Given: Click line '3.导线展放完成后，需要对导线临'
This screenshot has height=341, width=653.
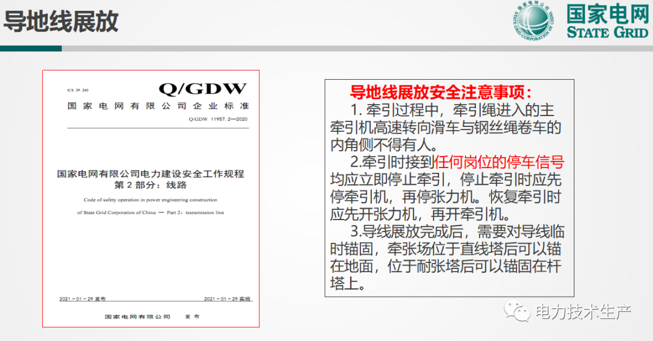Looking at the screenshot, I should pos(457,232).
